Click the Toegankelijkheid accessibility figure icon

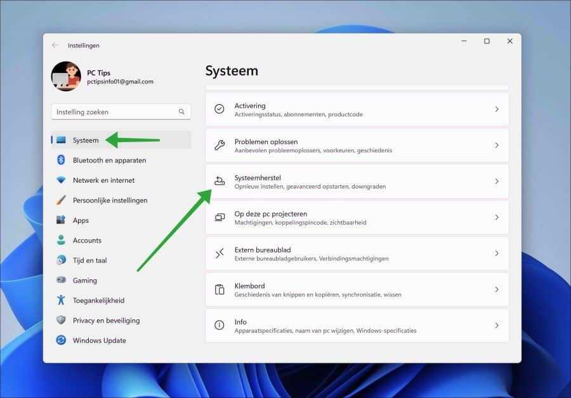[x=61, y=300]
